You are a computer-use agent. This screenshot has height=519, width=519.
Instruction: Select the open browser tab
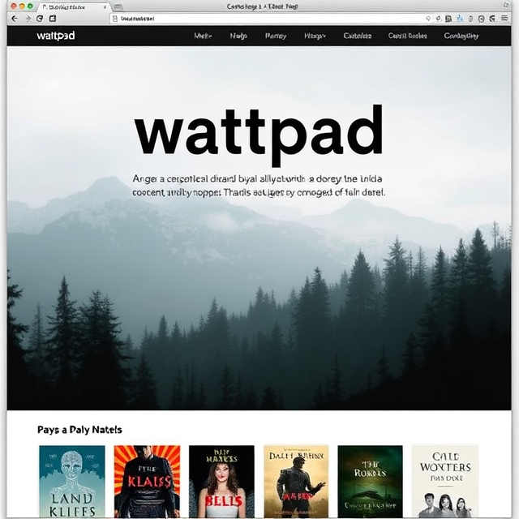pyautogui.click(x=73, y=7)
